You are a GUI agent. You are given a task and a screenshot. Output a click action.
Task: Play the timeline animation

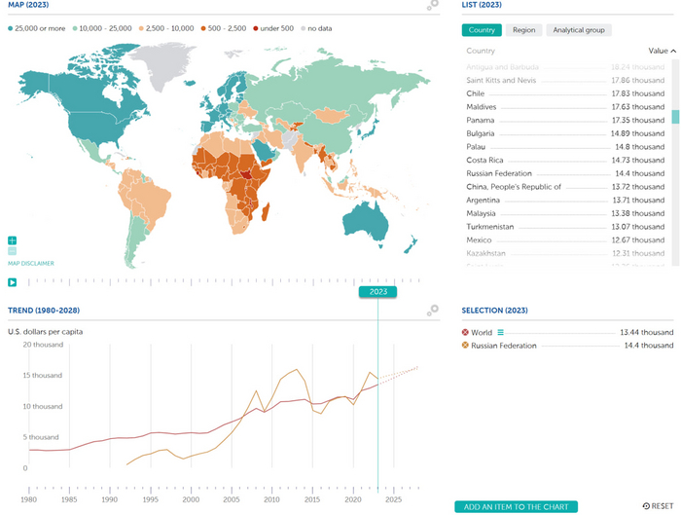[12, 282]
